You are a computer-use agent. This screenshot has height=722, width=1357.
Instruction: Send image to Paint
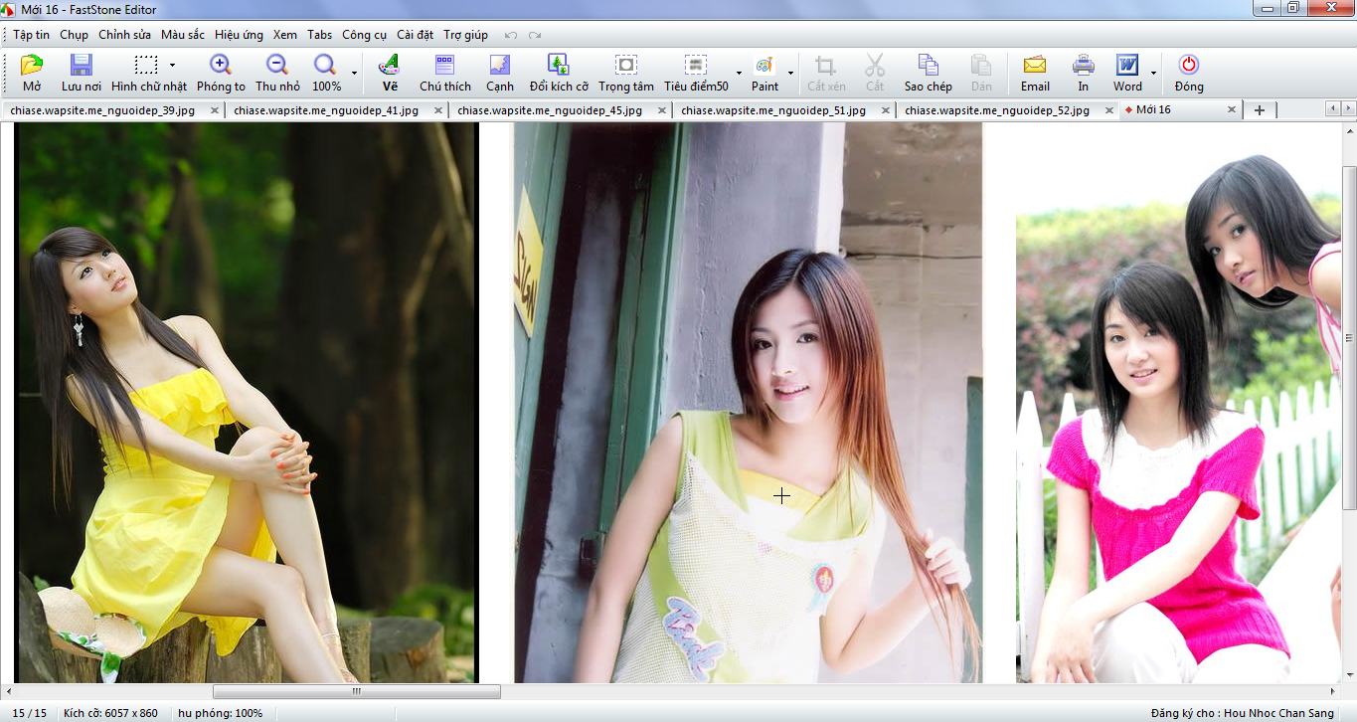(x=764, y=75)
